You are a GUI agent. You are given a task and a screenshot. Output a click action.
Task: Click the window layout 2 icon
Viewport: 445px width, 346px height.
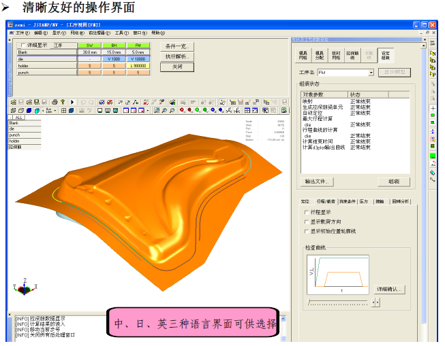(134, 110)
